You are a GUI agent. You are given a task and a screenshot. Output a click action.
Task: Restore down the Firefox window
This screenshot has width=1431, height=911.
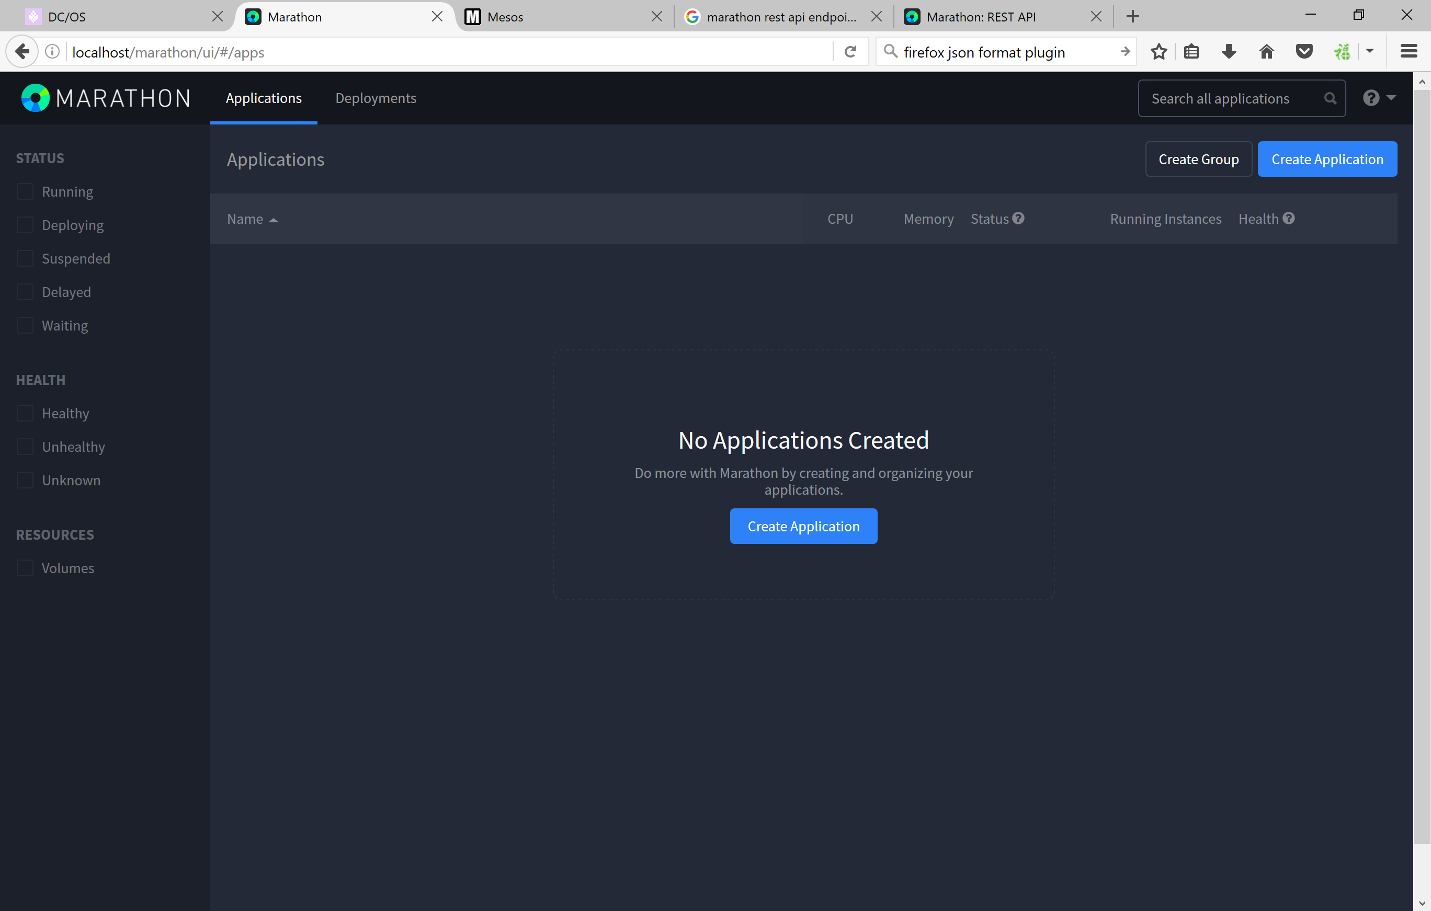[x=1358, y=16]
